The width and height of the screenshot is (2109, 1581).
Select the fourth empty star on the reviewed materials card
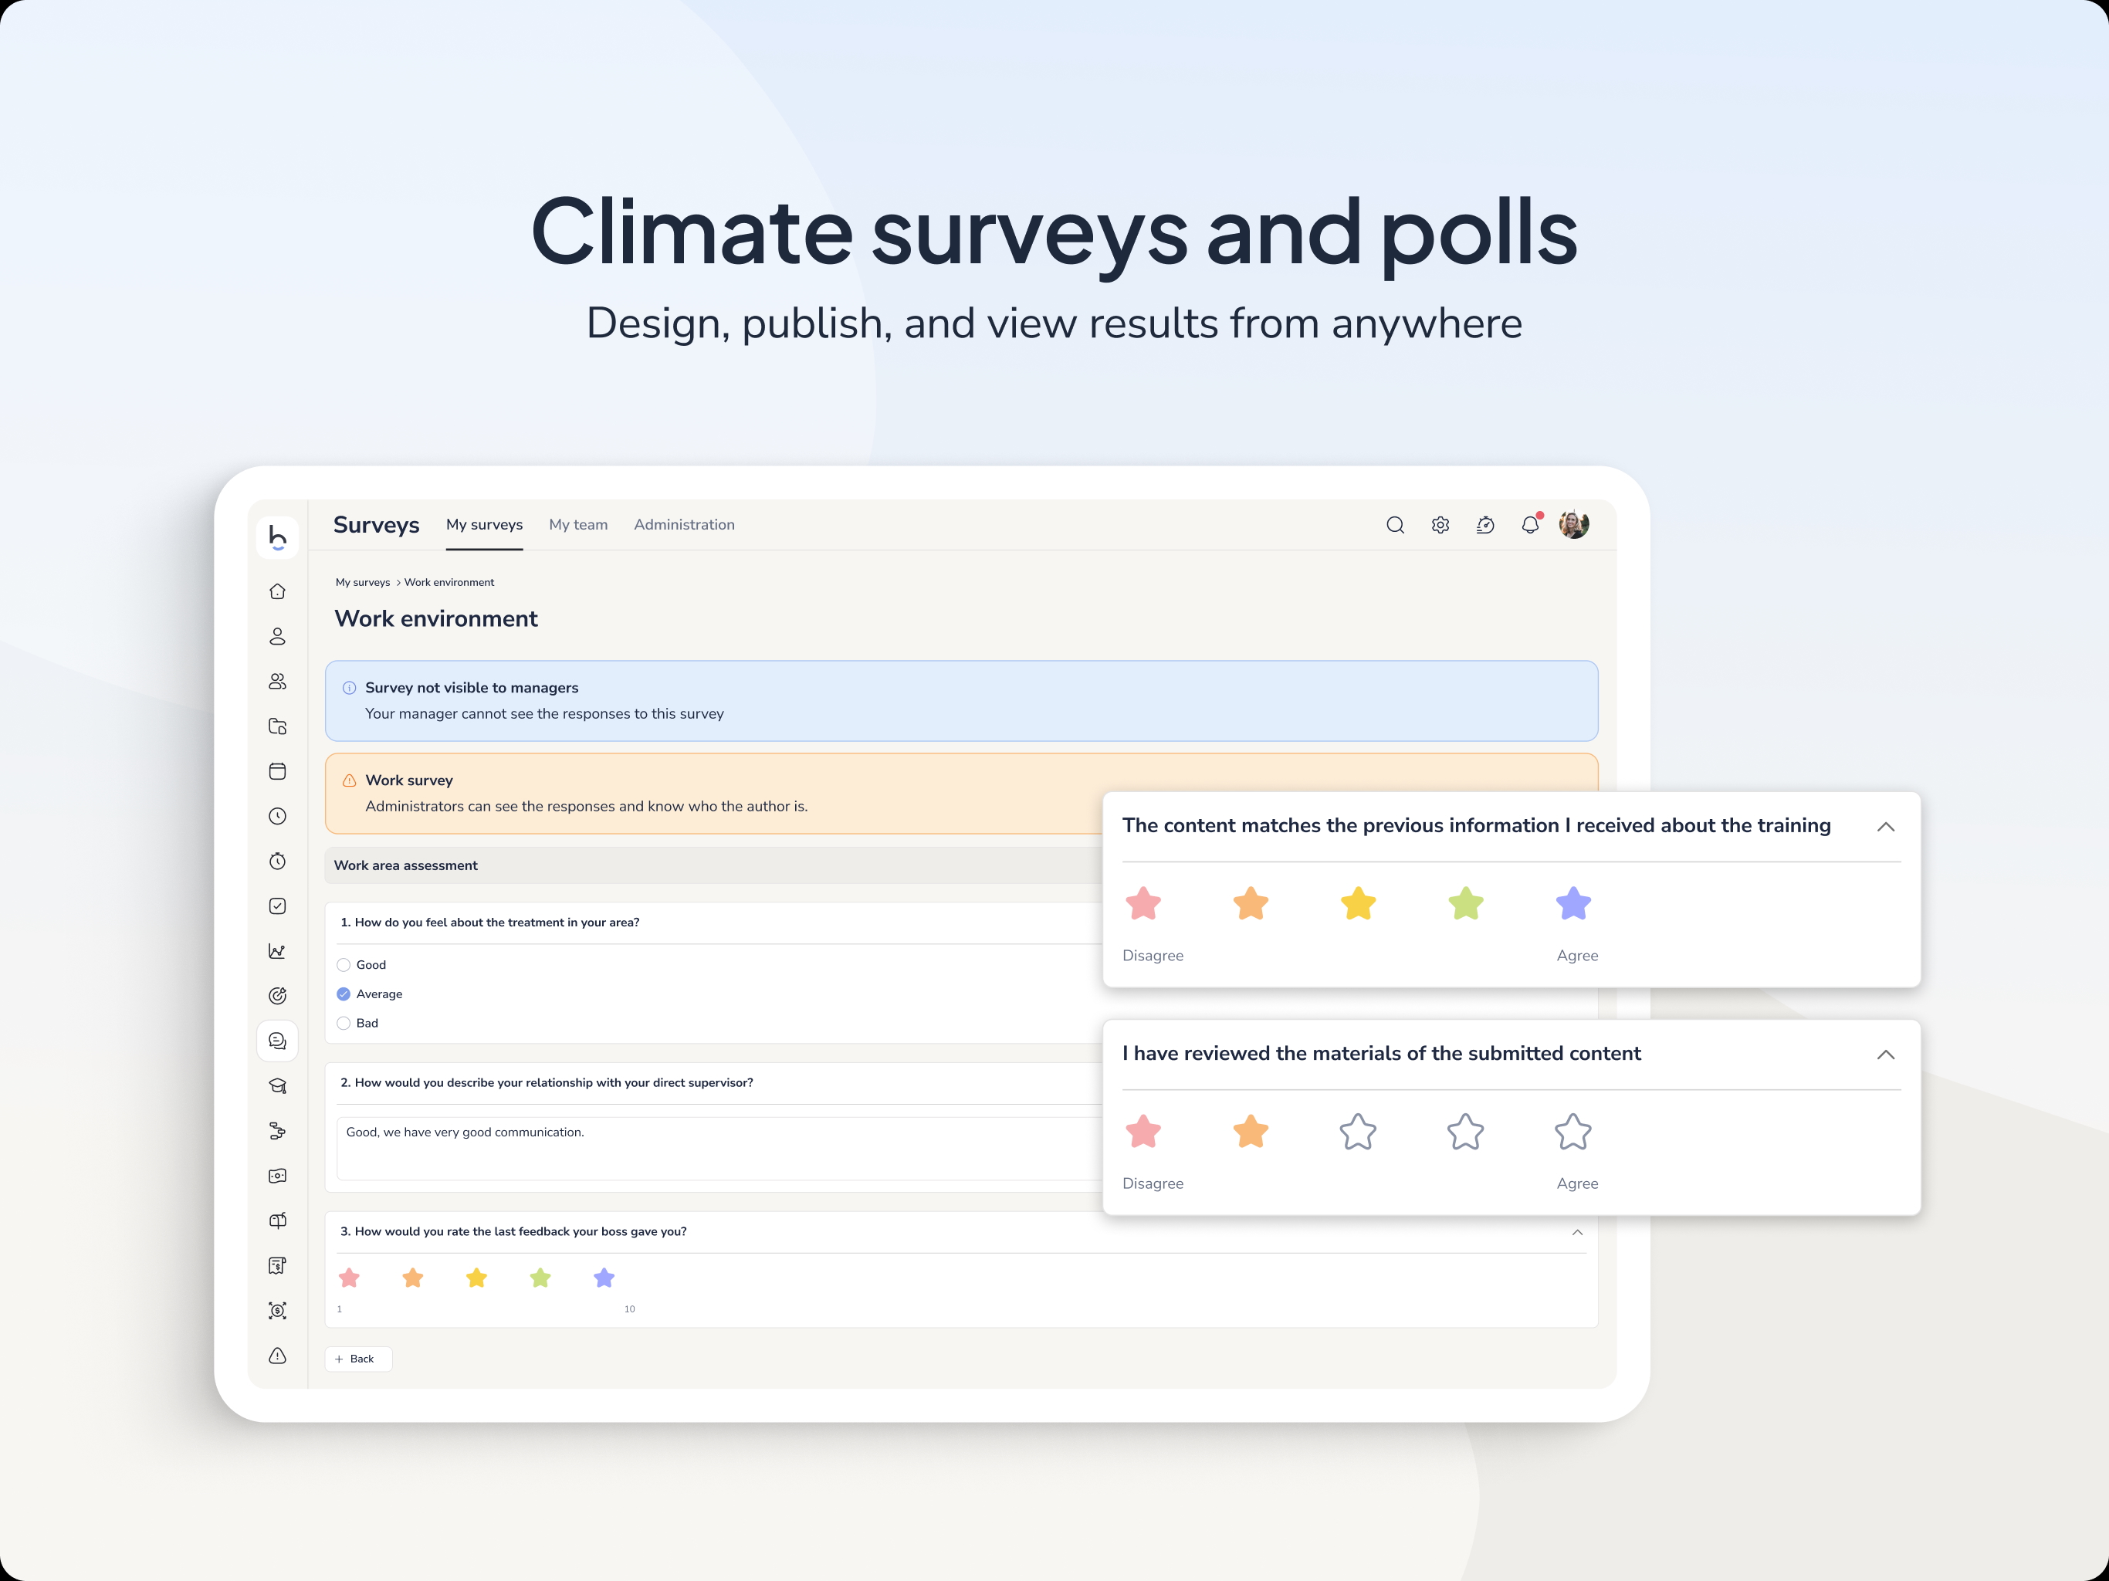[x=1465, y=1132]
